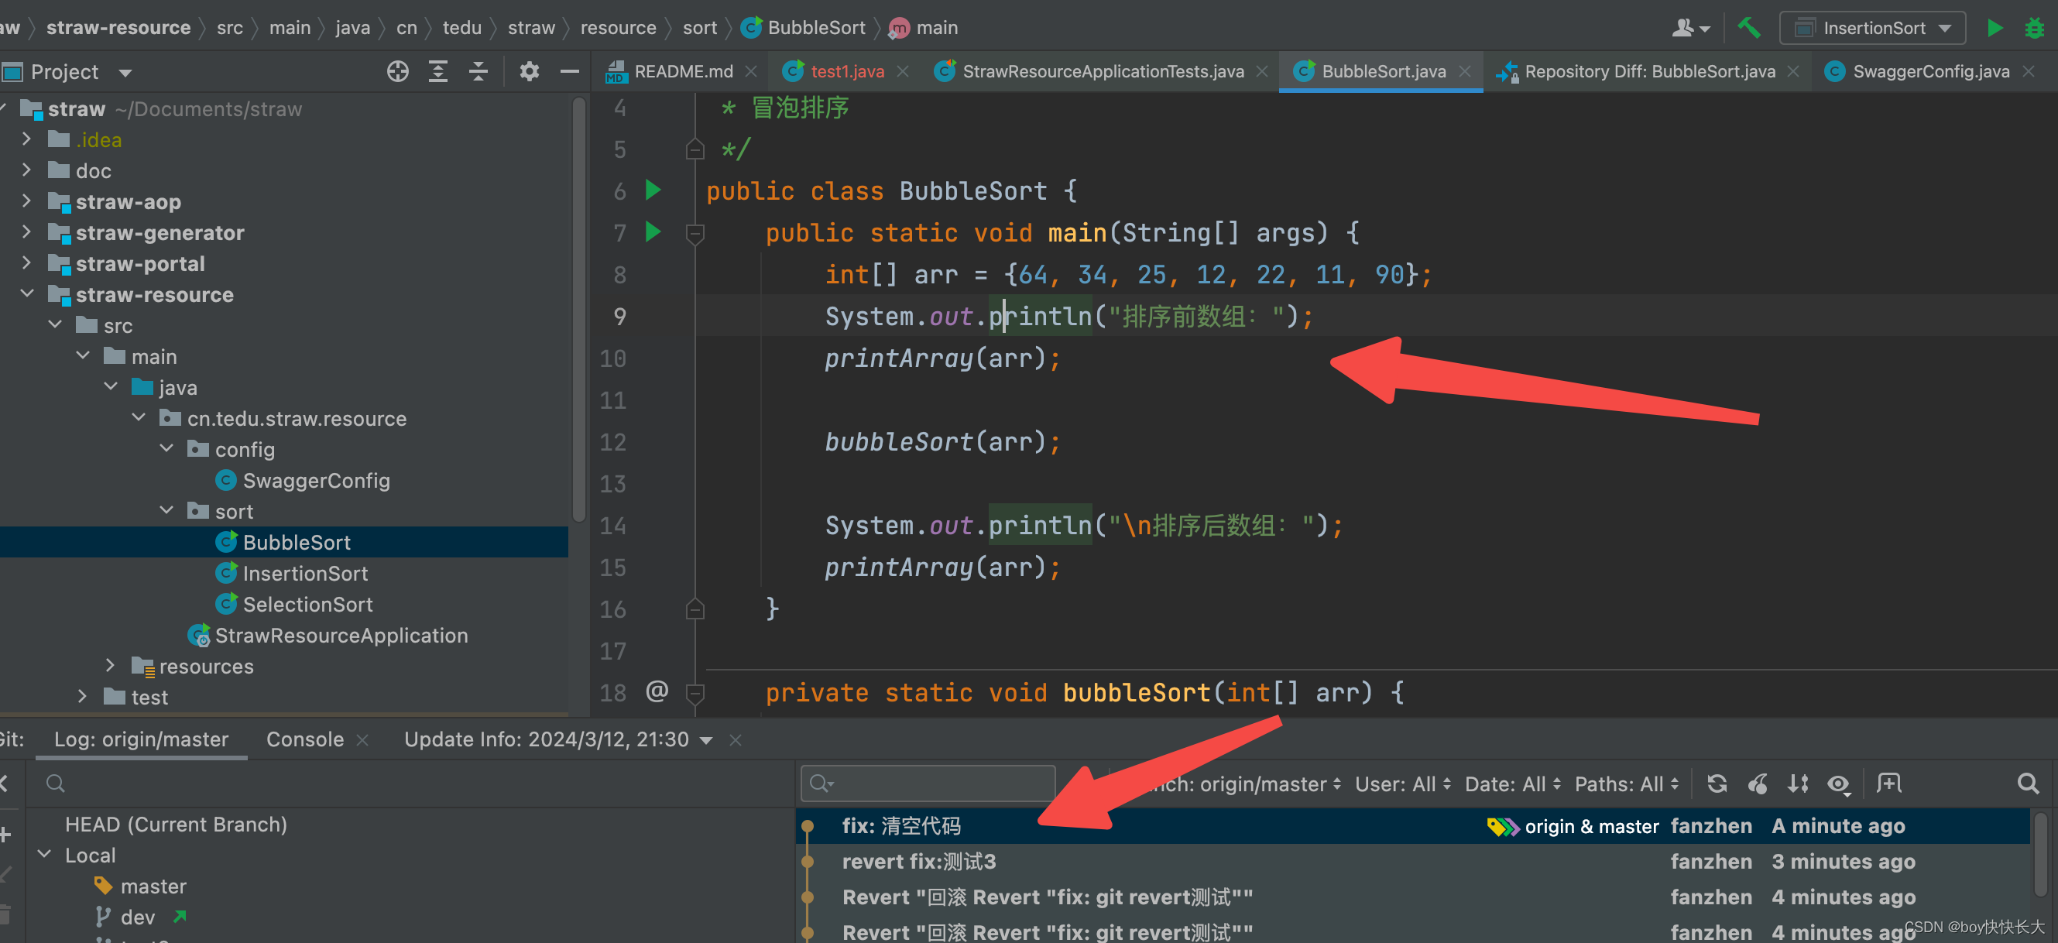Click the @ gutter icon on line 18
The height and width of the screenshot is (943, 2058).
(657, 691)
